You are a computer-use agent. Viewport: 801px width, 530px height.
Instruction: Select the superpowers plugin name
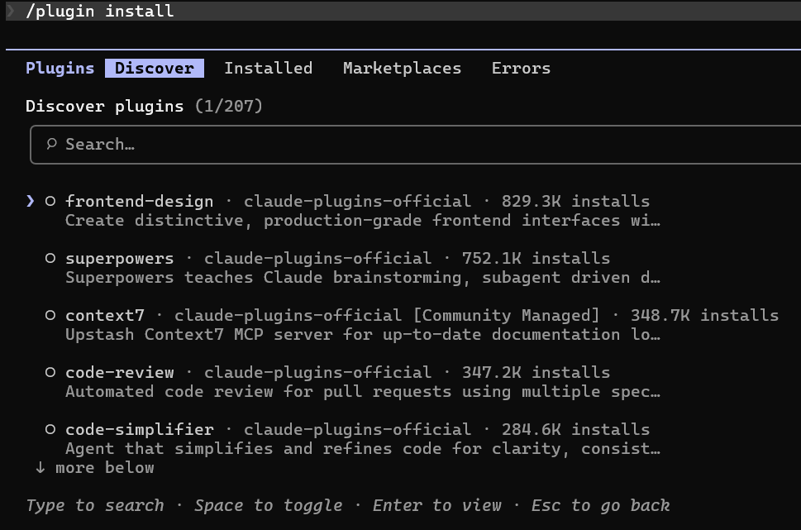[120, 259]
